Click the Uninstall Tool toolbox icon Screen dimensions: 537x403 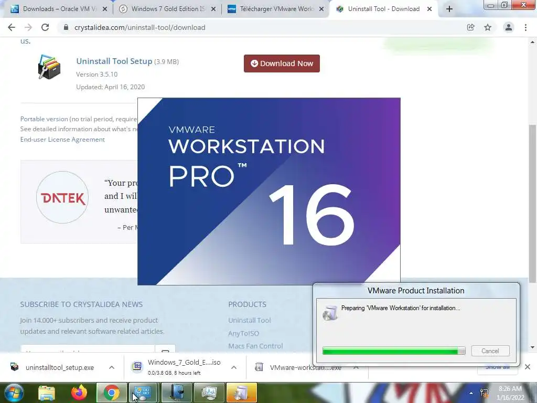(x=49, y=67)
